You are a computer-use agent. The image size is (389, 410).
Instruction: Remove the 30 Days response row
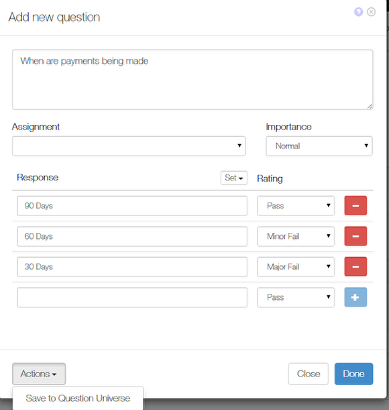tap(355, 266)
